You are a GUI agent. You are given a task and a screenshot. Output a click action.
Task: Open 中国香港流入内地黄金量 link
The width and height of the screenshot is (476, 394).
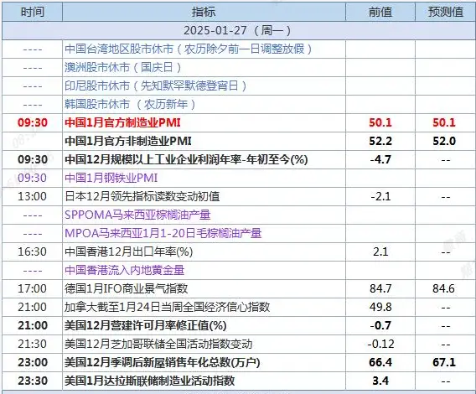[125, 271]
